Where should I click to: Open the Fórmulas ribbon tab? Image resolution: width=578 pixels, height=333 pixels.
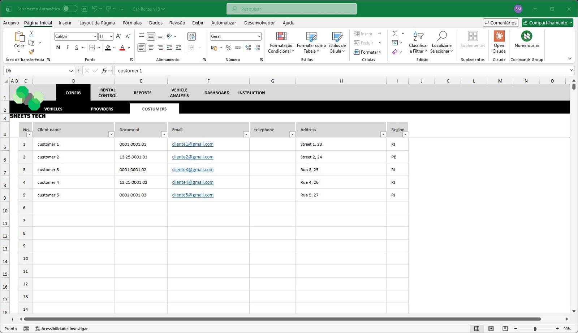pos(132,23)
